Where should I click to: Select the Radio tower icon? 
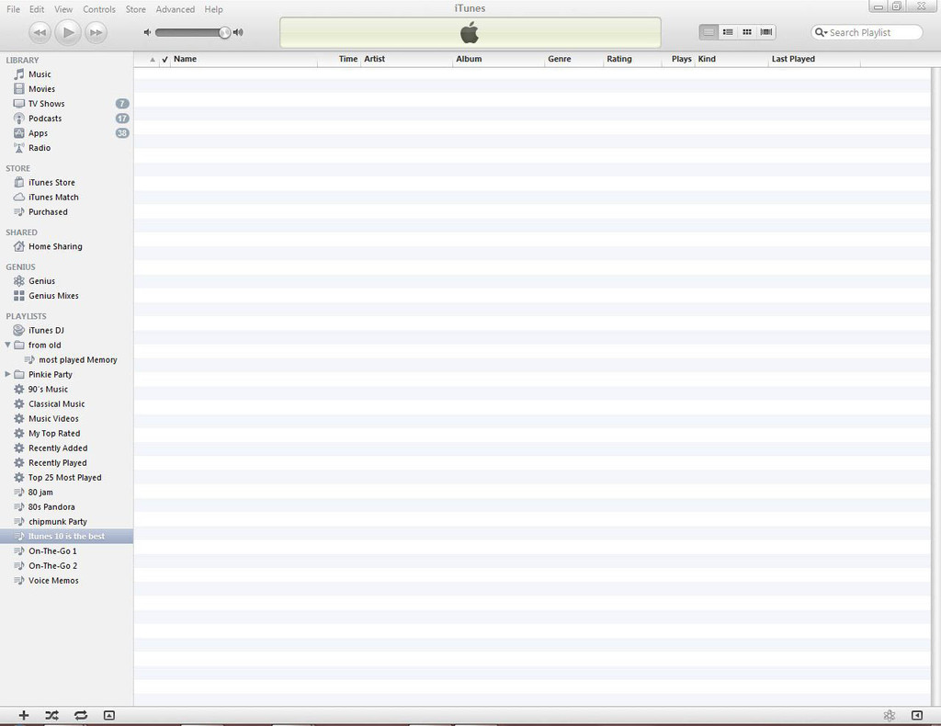pos(19,148)
